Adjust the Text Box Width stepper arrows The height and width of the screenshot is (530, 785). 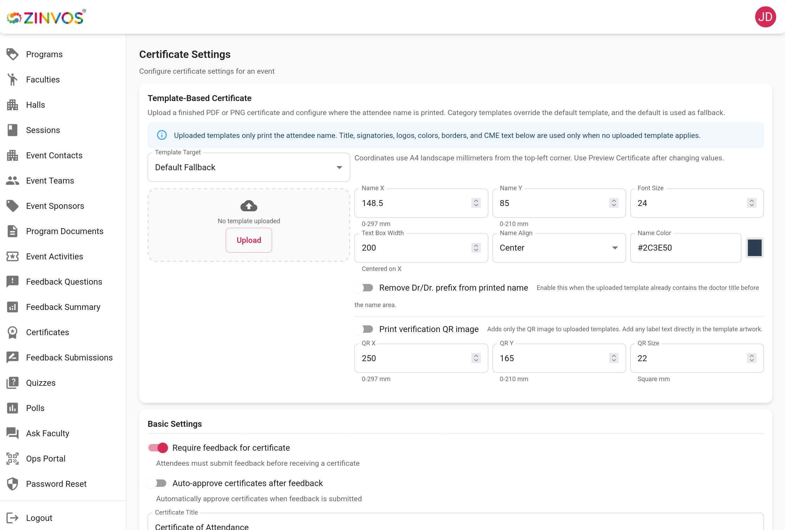[x=476, y=248]
